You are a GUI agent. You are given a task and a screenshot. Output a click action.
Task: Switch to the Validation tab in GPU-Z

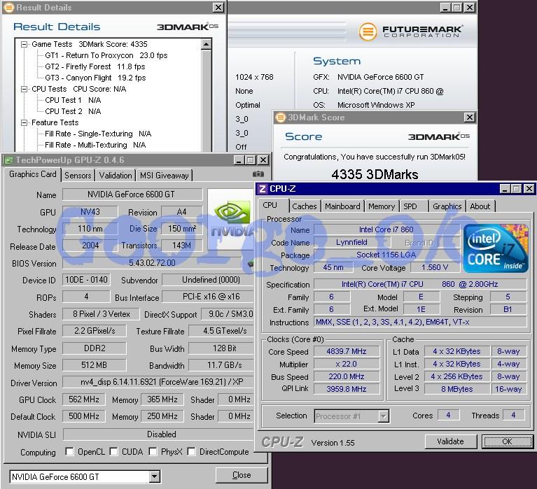point(116,176)
